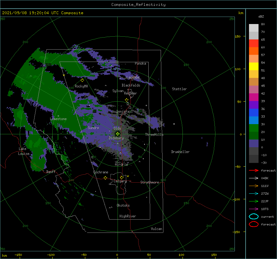
Task: Click the Sylvan label on map
Action: (x=118, y=91)
